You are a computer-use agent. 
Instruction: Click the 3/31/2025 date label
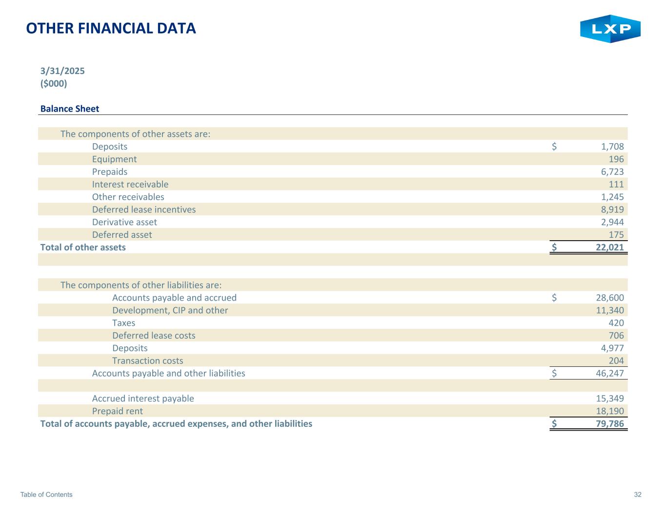62,71
